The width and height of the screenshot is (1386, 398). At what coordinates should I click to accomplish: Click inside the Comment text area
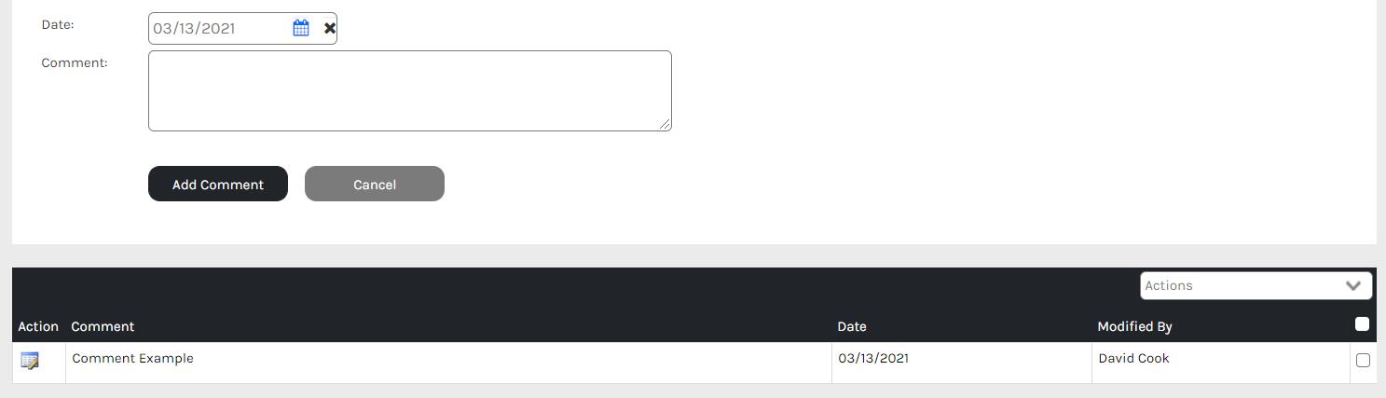tap(409, 90)
